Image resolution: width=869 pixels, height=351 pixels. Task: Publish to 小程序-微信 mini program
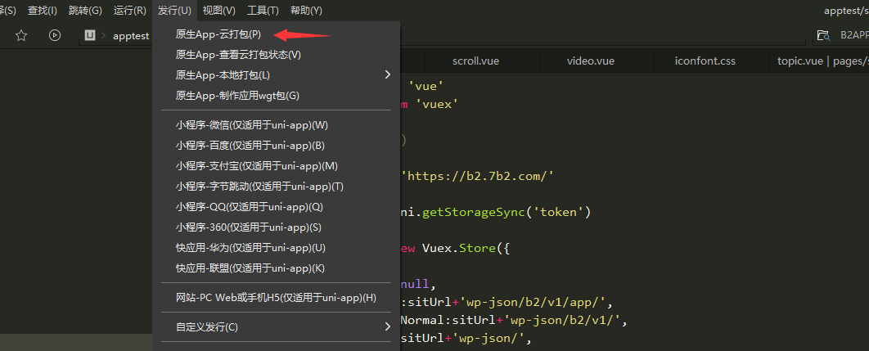pyautogui.click(x=251, y=125)
